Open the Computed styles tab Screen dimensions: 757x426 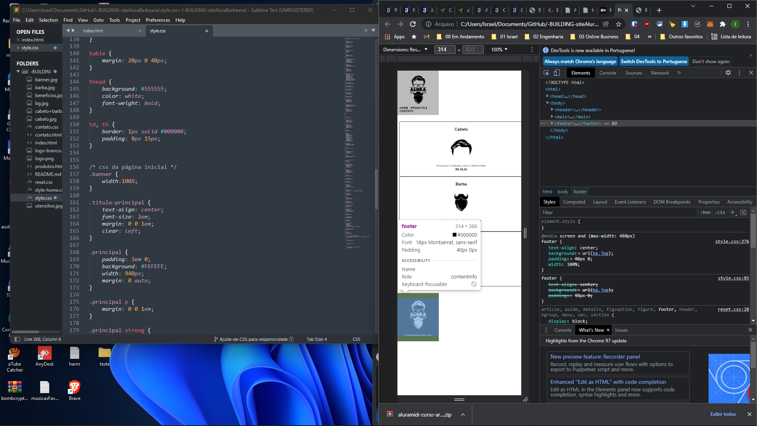click(x=574, y=202)
